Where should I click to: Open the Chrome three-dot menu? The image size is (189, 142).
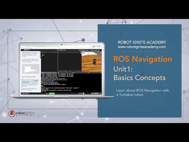[101, 46]
